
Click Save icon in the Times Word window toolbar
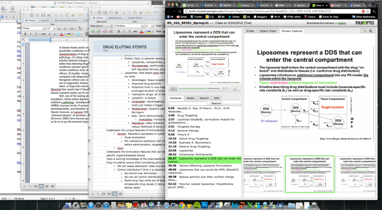point(43,15)
